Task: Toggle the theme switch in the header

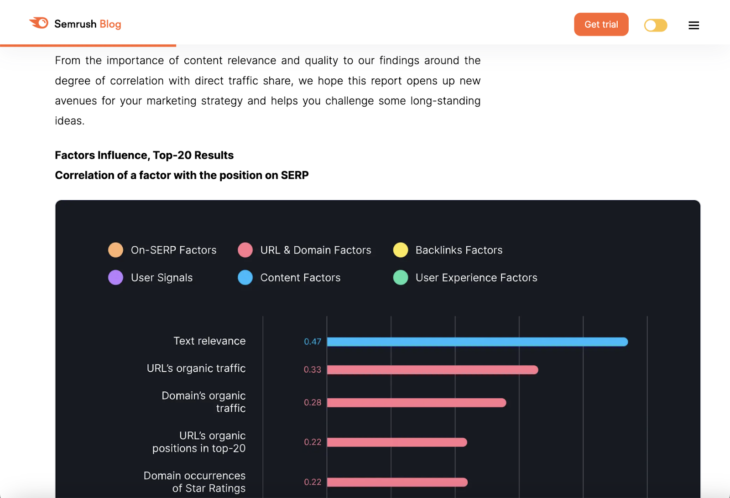Action: pyautogui.click(x=655, y=25)
